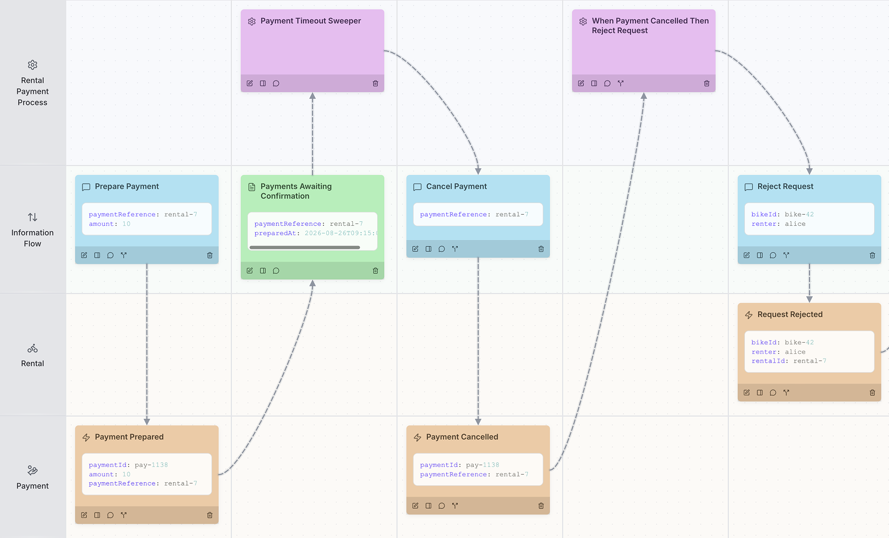Image resolution: width=889 pixels, height=538 pixels.
Task: Click the gear icon on Payment Timeout Sweeper
Action: (252, 22)
